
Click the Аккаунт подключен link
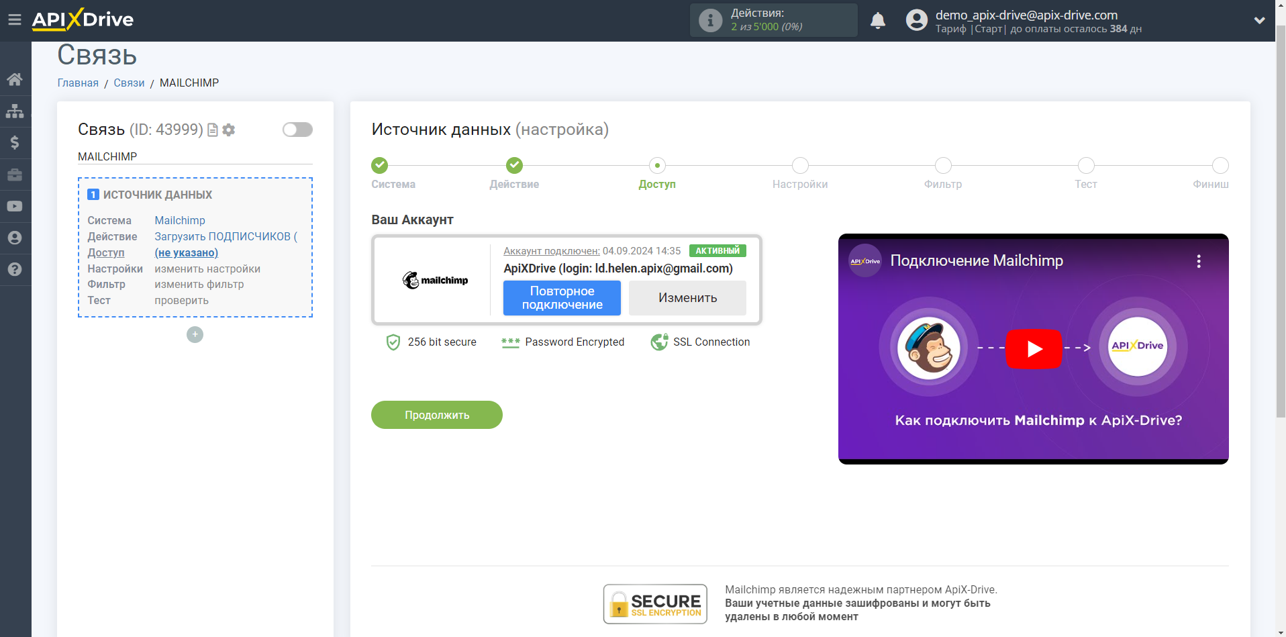[x=552, y=250]
